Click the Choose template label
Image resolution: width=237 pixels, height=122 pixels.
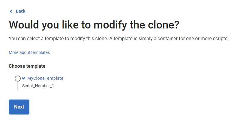click(27, 66)
